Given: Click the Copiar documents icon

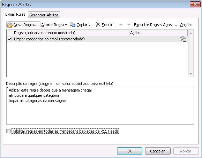Looking at the screenshot, I should (x=73, y=25).
